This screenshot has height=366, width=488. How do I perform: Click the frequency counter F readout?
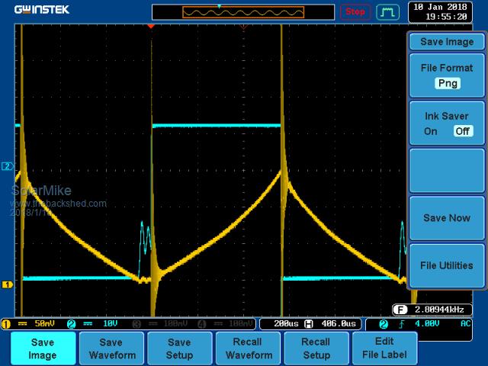point(438,309)
